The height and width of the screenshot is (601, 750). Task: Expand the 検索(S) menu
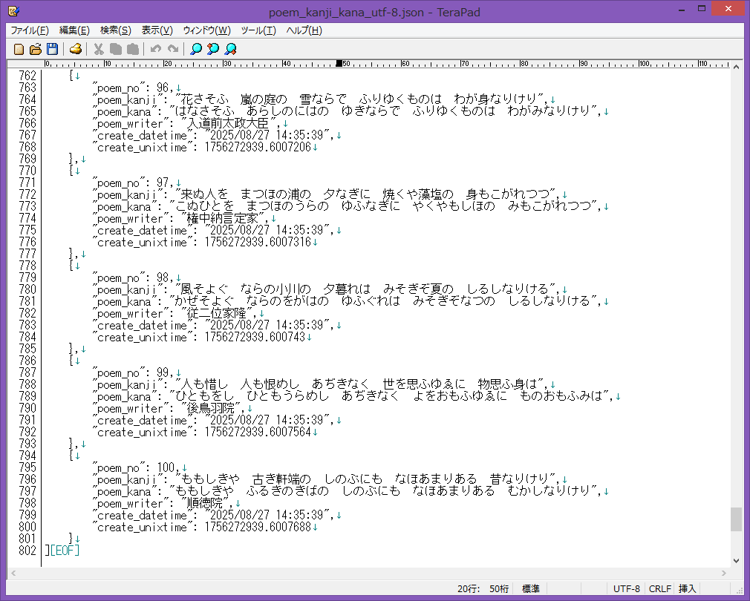(115, 30)
